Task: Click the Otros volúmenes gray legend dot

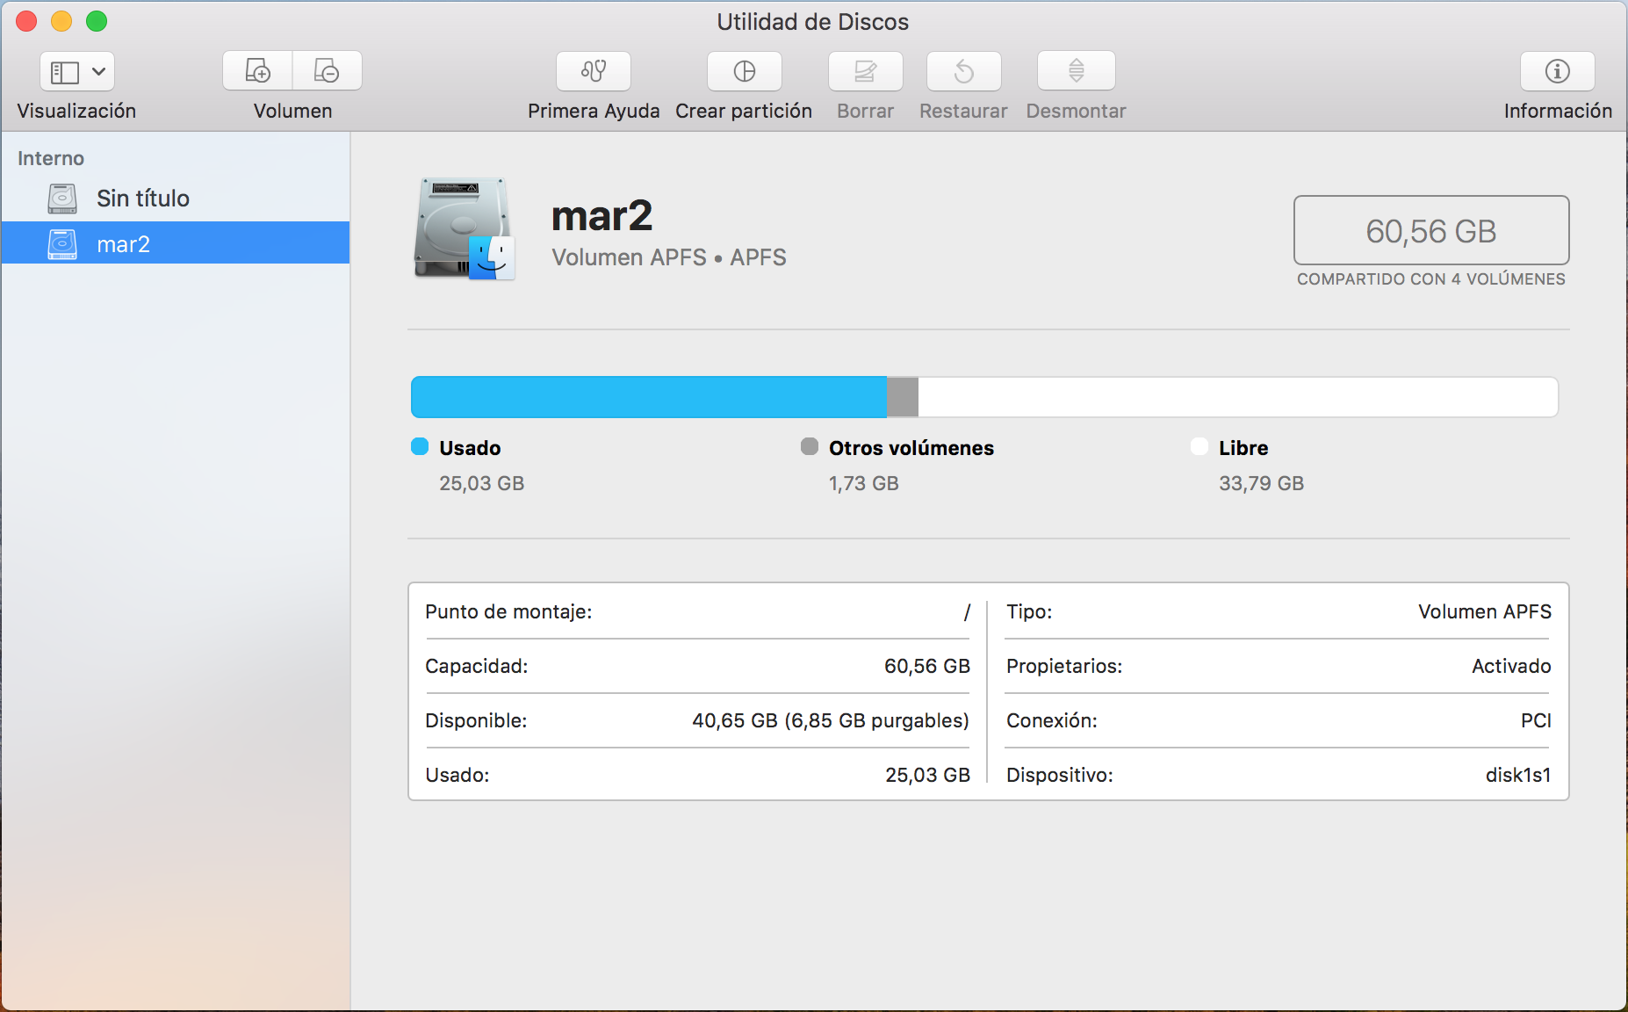Action: click(x=809, y=446)
